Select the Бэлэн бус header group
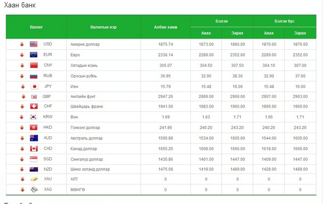Viewport: 323px width, 204px height. [x=284, y=21]
